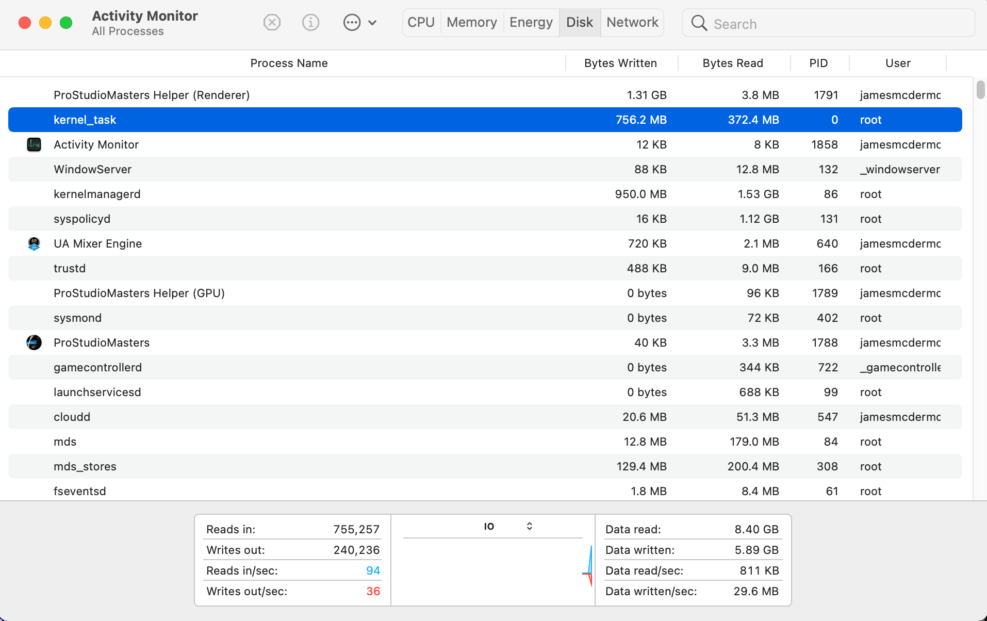Click syspolicyd Bytes Read 1.12 GB
987x621 pixels.
(x=759, y=219)
